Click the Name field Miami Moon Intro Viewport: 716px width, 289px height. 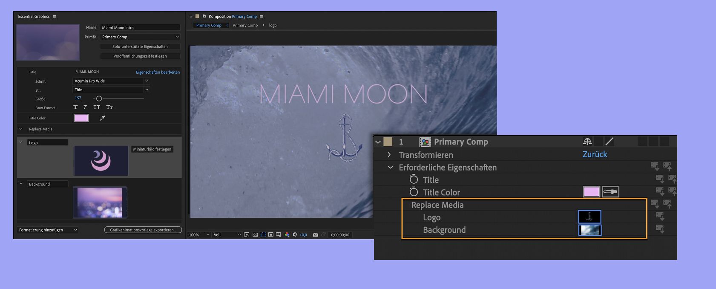[140, 28]
